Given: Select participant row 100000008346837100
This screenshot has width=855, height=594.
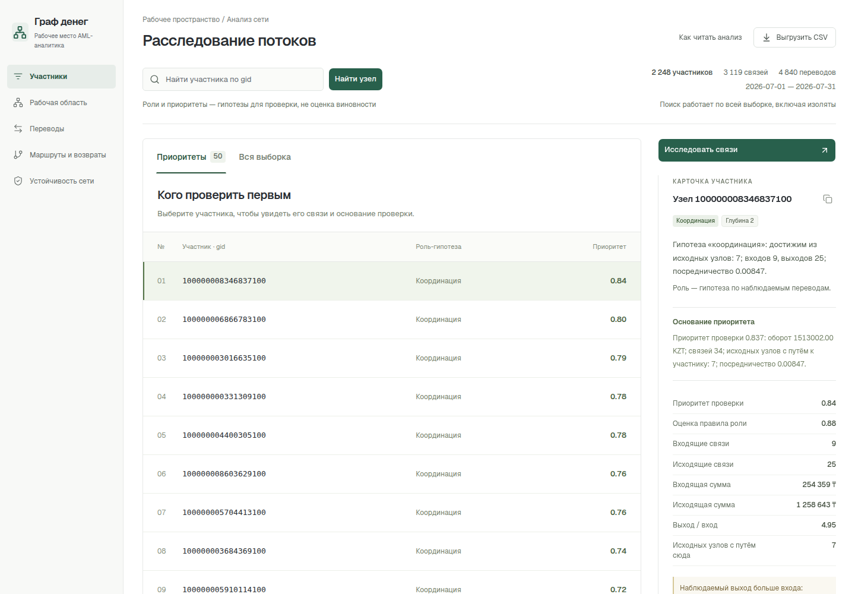Looking at the screenshot, I should coord(392,281).
